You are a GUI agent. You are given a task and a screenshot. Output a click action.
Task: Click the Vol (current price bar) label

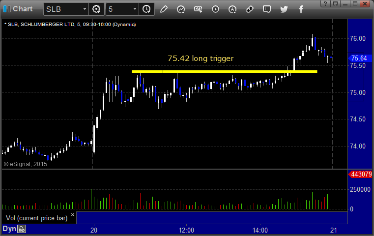pyautogui.click(x=37, y=218)
